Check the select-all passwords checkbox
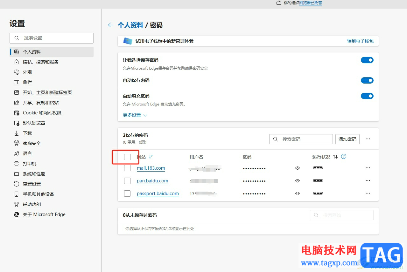Screen dimensions: 407x272 click(x=127, y=157)
